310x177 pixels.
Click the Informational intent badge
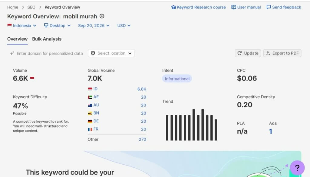pos(177,79)
